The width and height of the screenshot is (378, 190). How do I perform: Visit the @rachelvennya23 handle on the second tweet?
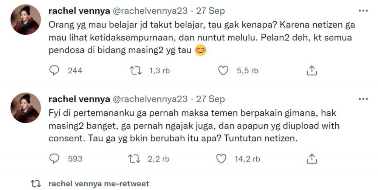tap(150, 99)
